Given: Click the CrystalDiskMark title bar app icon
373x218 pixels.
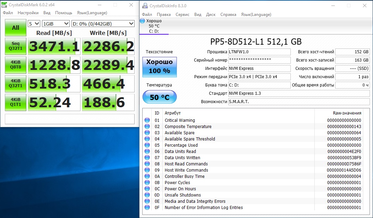Looking at the screenshot, I should [x=4, y=5].
